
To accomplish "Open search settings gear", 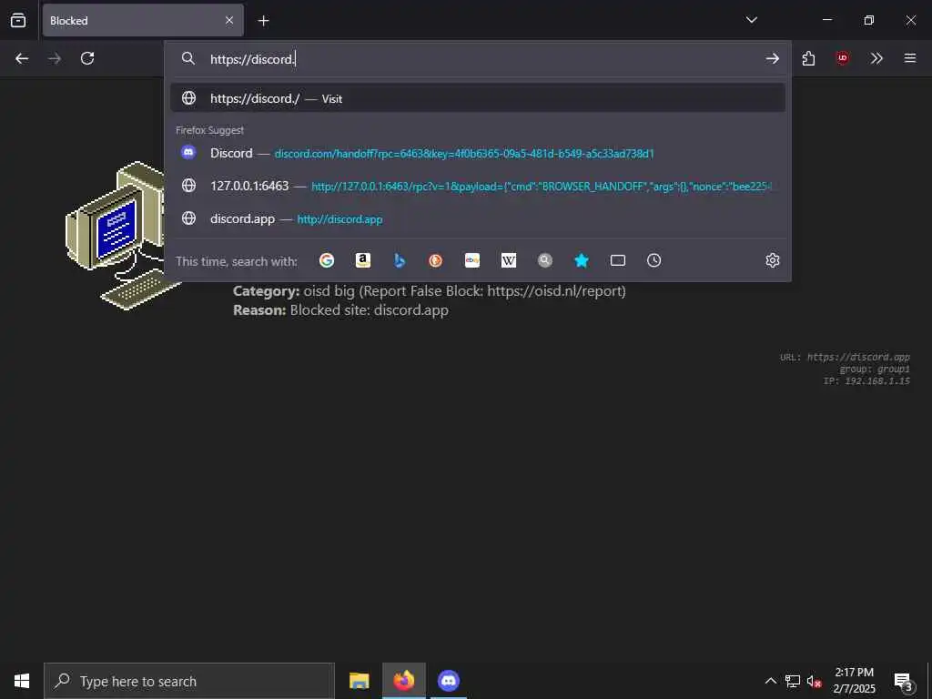I will point(772,260).
